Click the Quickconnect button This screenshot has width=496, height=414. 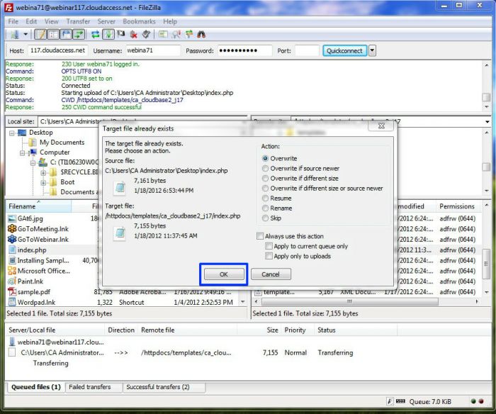pyautogui.click(x=344, y=50)
